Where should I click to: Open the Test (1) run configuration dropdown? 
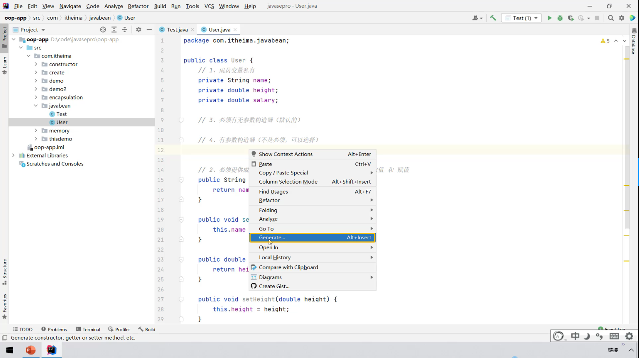(x=522, y=18)
